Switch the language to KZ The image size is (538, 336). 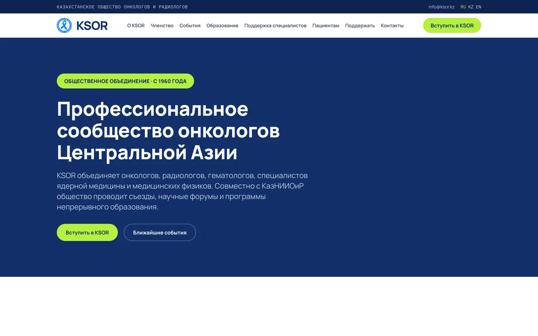coord(471,7)
